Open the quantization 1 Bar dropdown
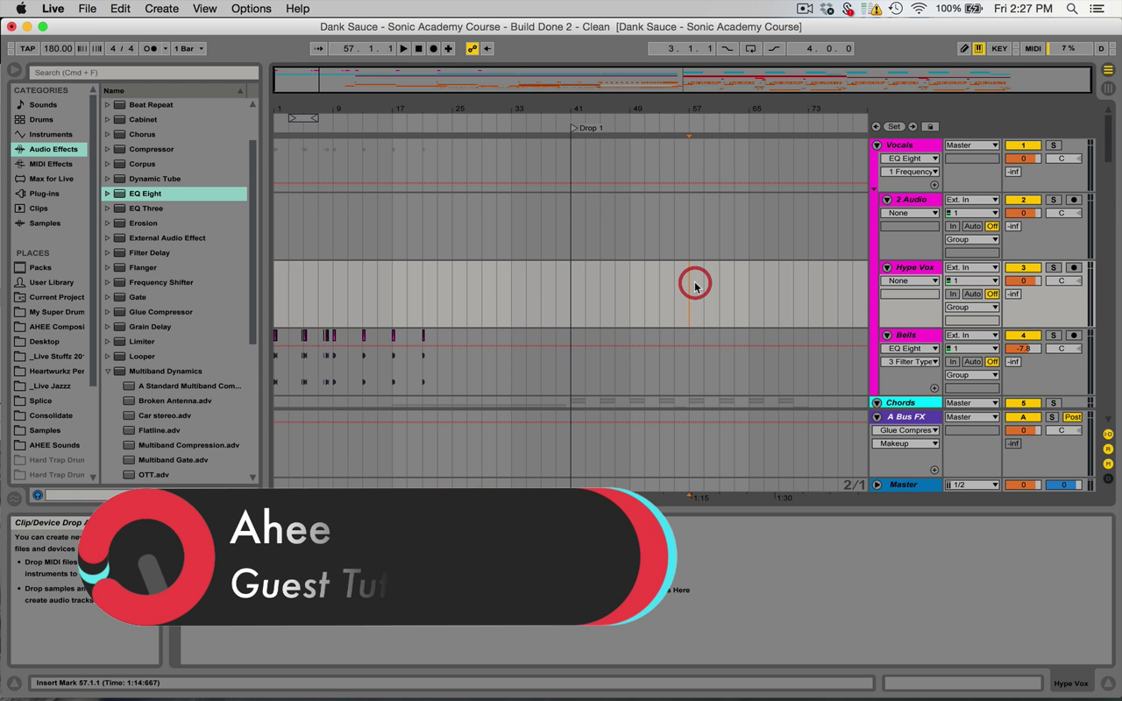 click(x=188, y=49)
